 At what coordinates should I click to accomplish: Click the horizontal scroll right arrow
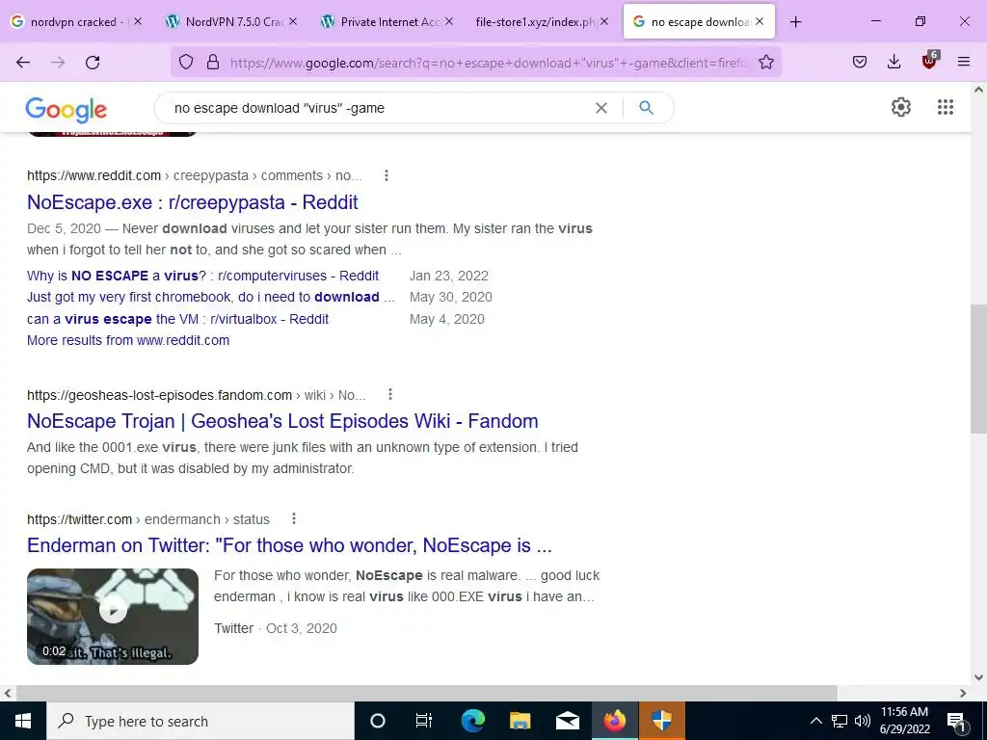(x=963, y=693)
